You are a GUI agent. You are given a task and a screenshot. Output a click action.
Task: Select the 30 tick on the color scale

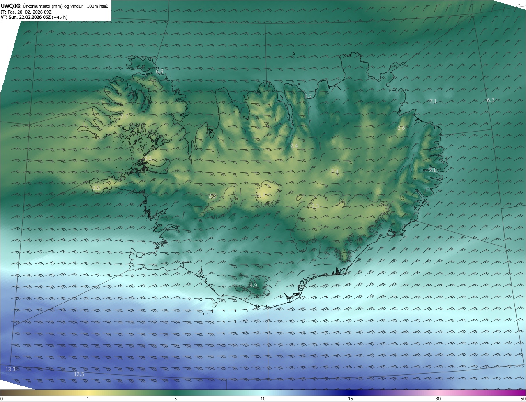[x=438, y=399]
